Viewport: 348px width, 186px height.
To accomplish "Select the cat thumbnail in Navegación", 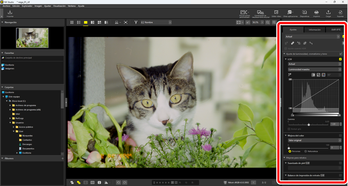I will pyautogui.click(x=32, y=38).
